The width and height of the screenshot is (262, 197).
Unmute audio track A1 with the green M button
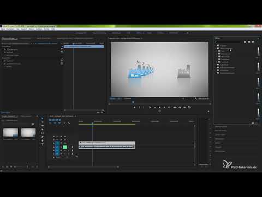65,147
